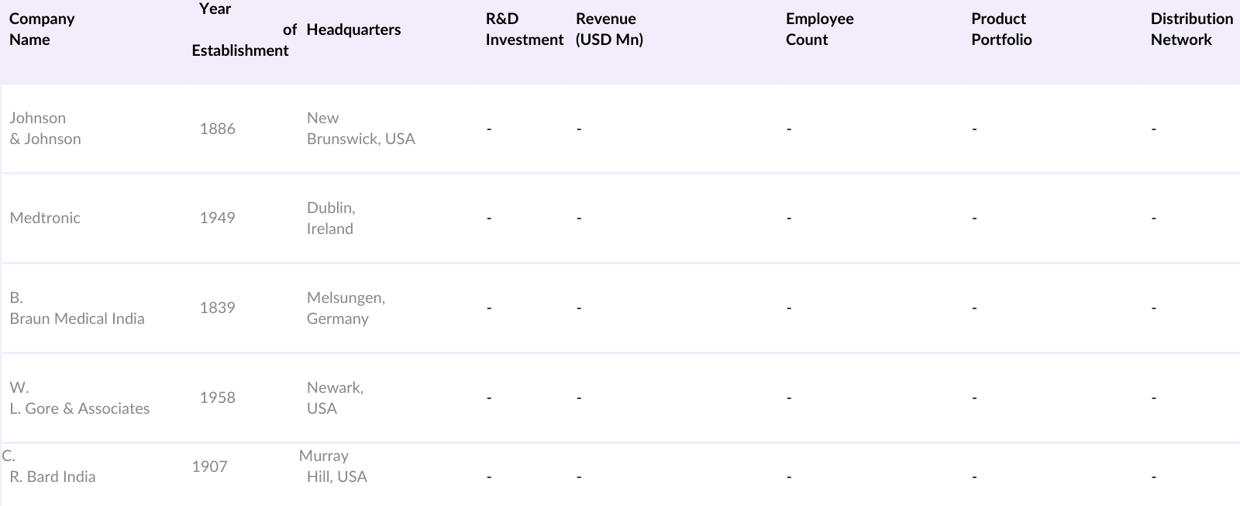Click the Year of Establishment column header

[x=240, y=29]
